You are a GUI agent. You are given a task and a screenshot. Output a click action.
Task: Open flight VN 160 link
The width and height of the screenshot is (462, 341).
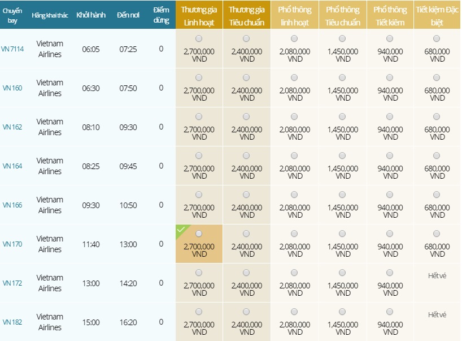[x=12, y=88]
